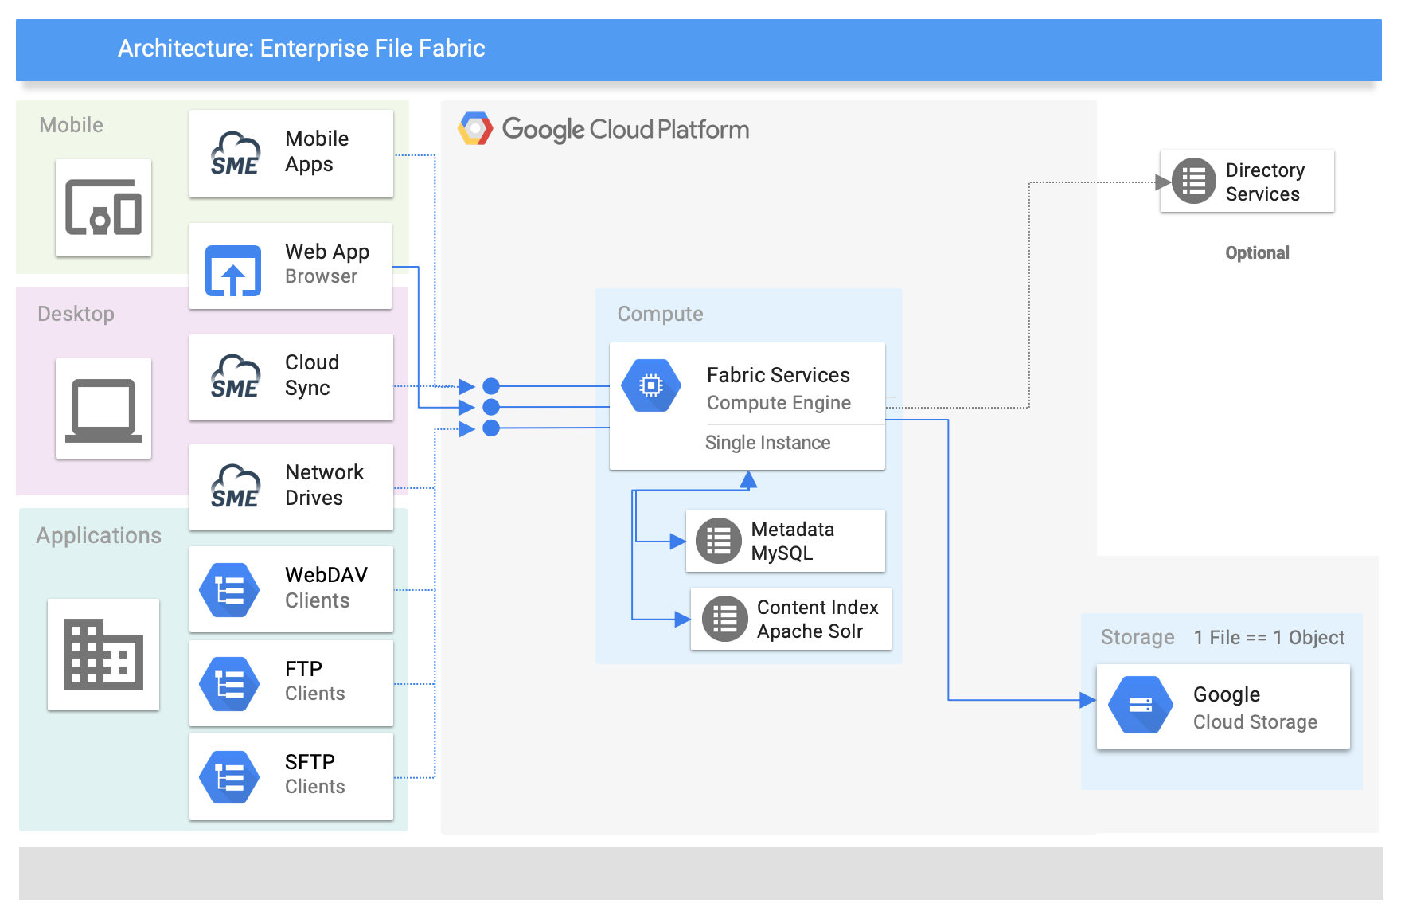Click the desktop laptop thumbnail
This screenshot has height=911, width=1401.
pos(103,409)
